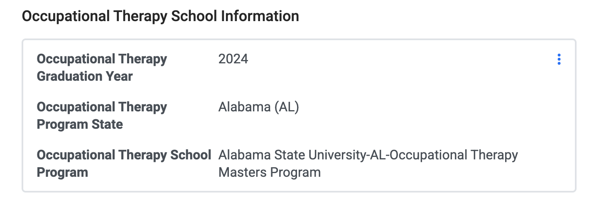Viewport: 599px width, 207px height.
Task: Click the lone 'Program' word under School label
Action: (62, 172)
